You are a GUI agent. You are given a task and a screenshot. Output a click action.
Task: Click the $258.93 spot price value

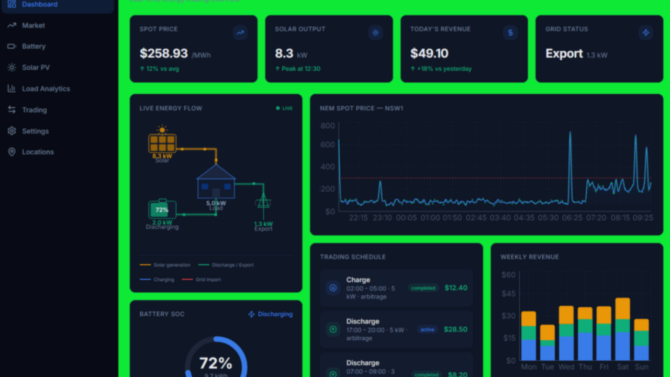164,53
